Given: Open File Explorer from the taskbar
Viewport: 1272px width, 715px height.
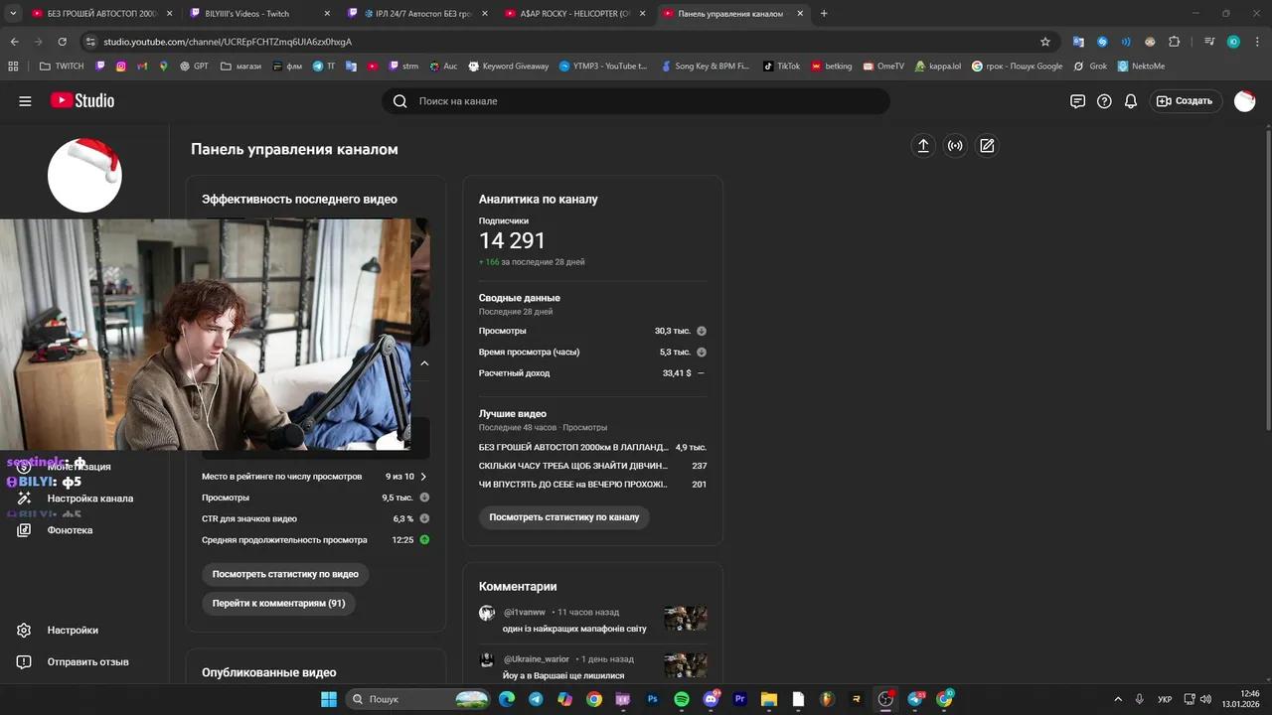Looking at the screenshot, I should [768, 699].
